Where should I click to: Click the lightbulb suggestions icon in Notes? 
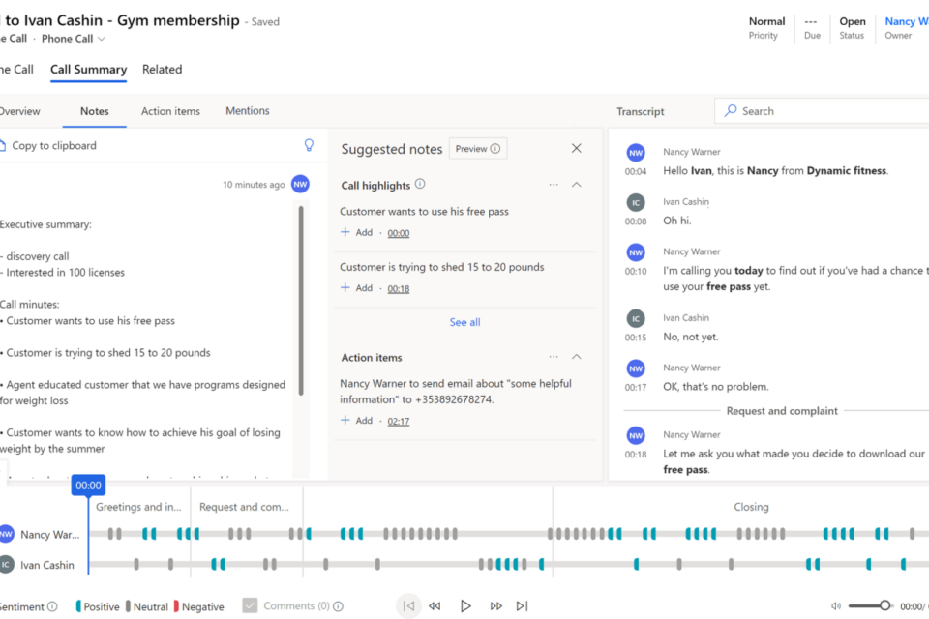[309, 145]
